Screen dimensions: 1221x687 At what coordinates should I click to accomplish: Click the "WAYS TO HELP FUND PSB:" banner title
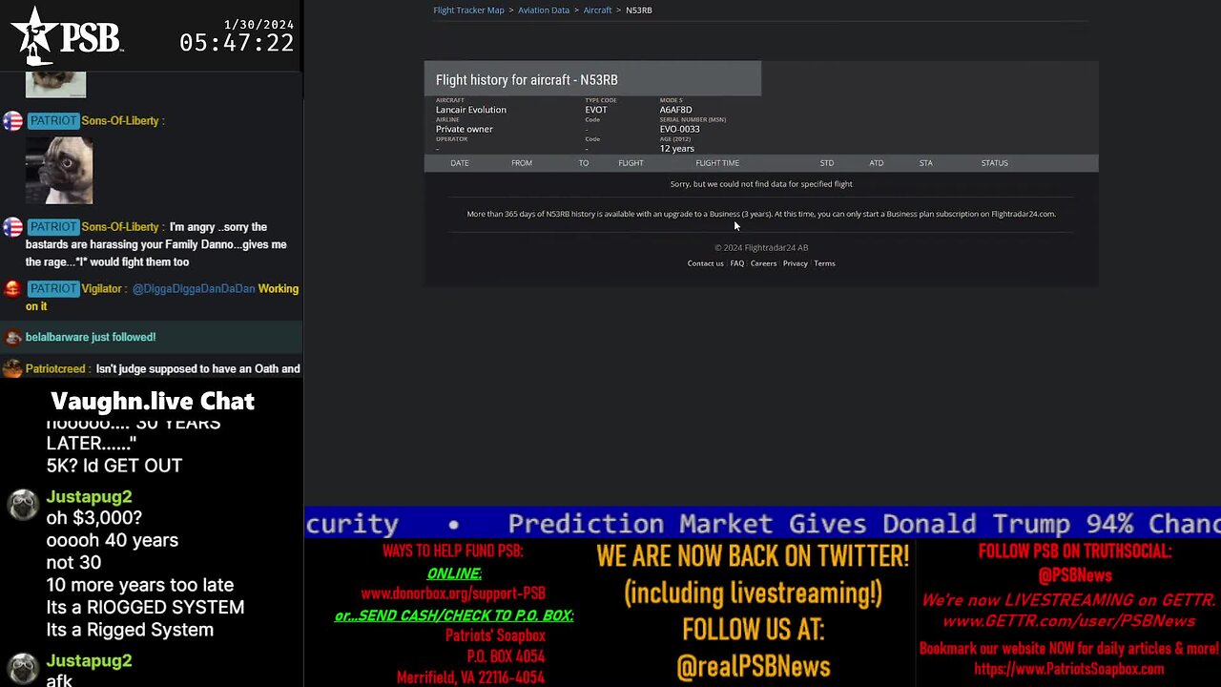(x=453, y=552)
